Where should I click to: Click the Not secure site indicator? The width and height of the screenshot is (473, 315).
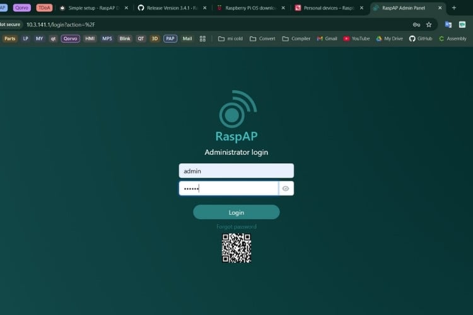[10, 25]
